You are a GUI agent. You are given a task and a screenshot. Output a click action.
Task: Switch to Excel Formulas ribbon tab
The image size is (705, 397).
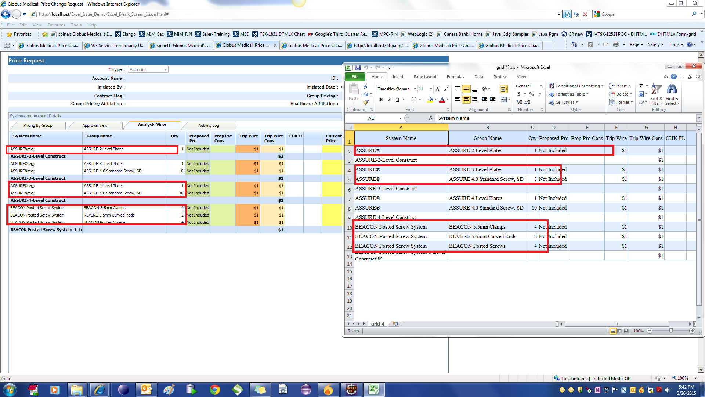click(x=455, y=77)
